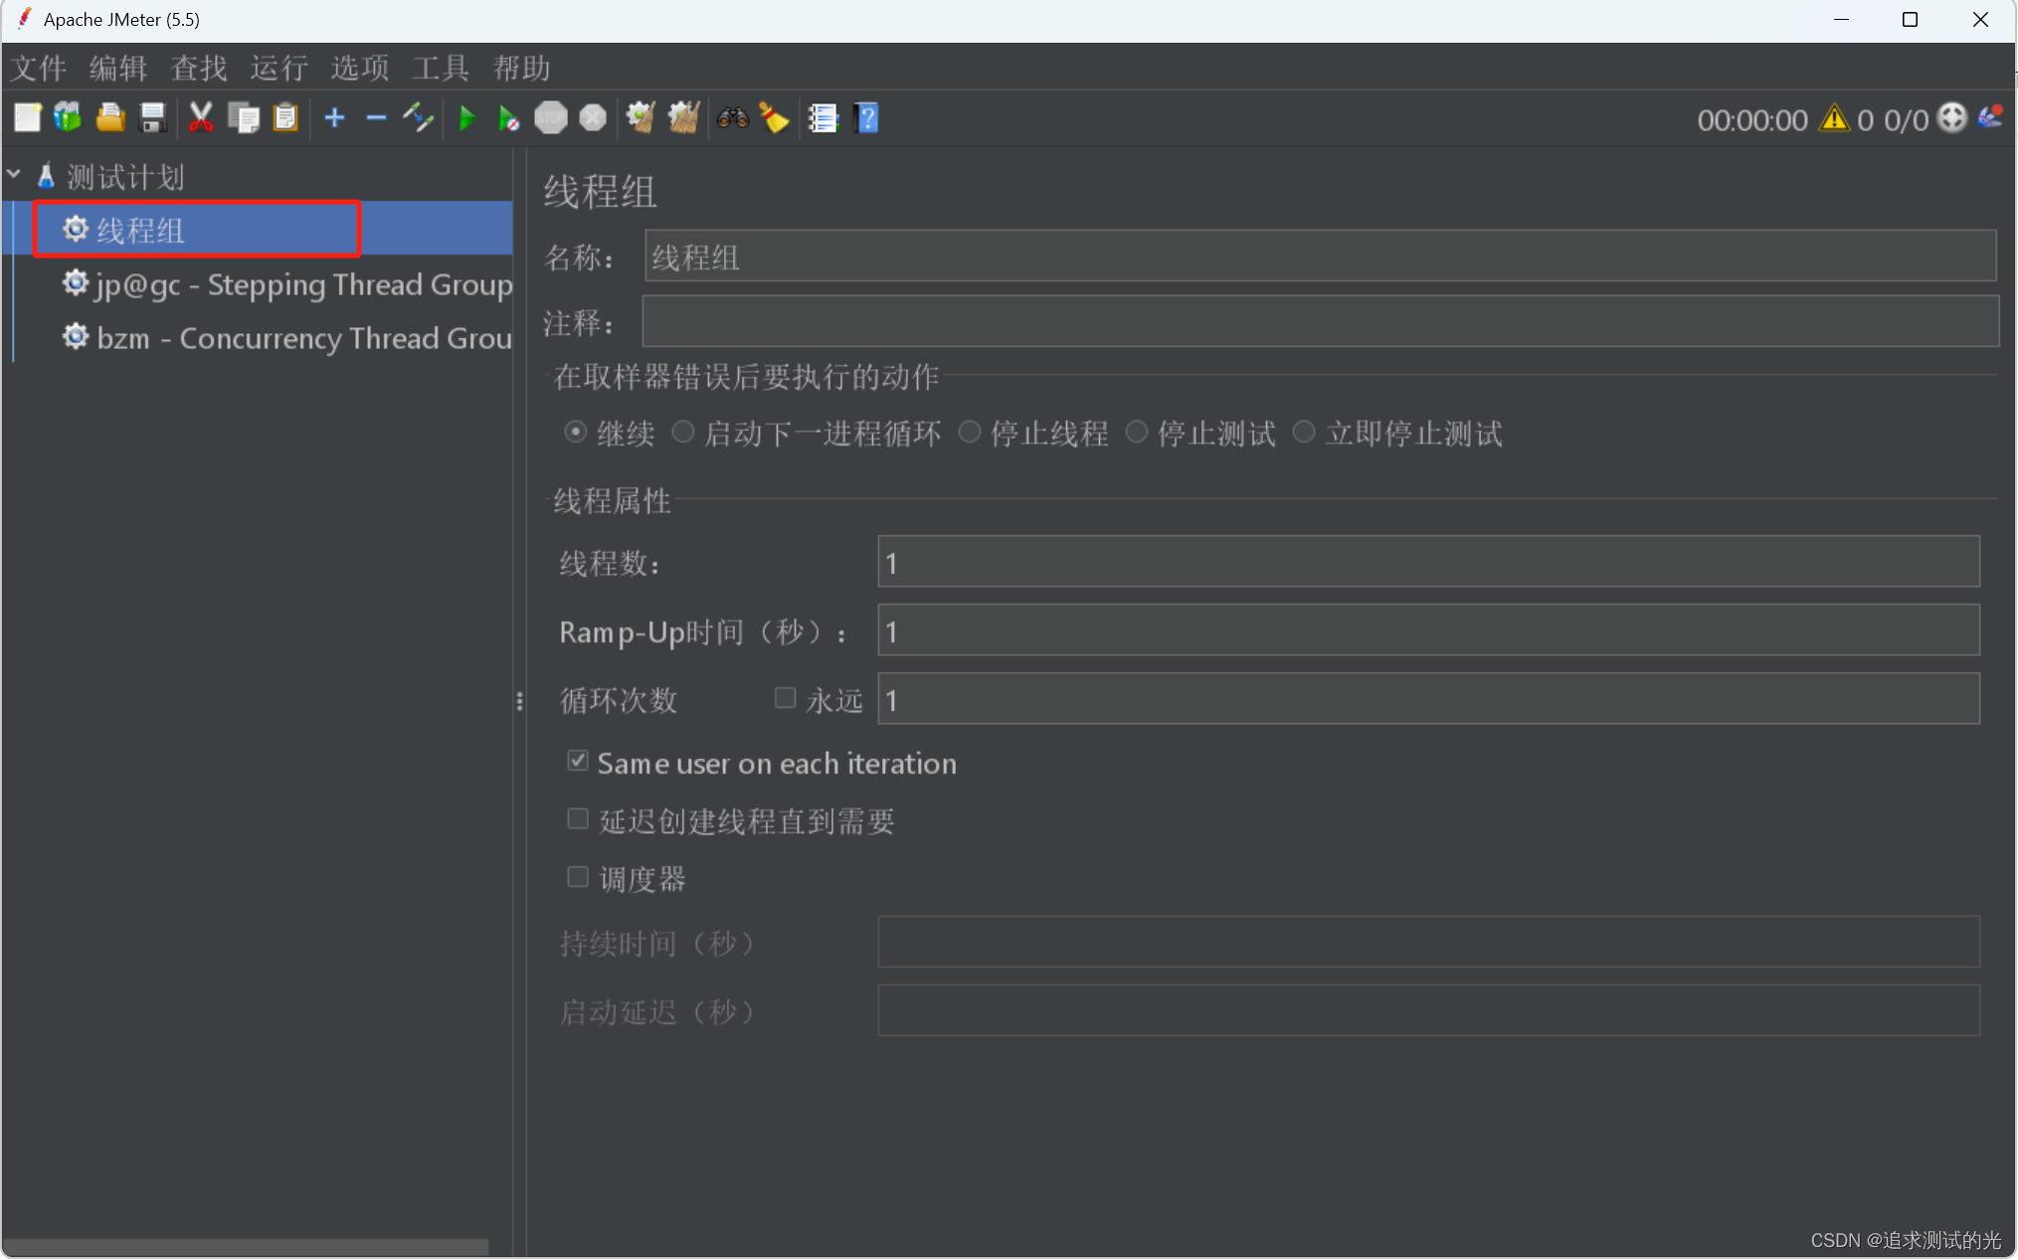Viewport: 2018px width, 1260px height.
Task: Click the blue plus Expand All icon
Action: [x=334, y=119]
